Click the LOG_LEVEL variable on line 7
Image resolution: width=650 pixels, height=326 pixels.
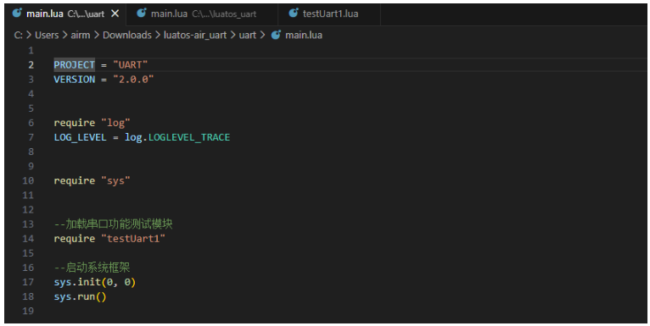tap(80, 137)
